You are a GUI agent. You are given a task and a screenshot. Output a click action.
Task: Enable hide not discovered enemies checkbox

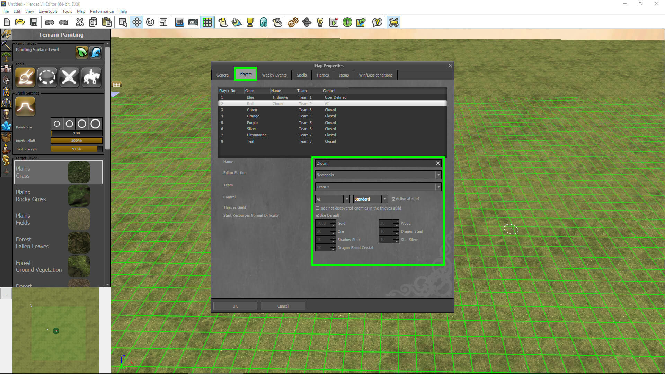point(318,208)
